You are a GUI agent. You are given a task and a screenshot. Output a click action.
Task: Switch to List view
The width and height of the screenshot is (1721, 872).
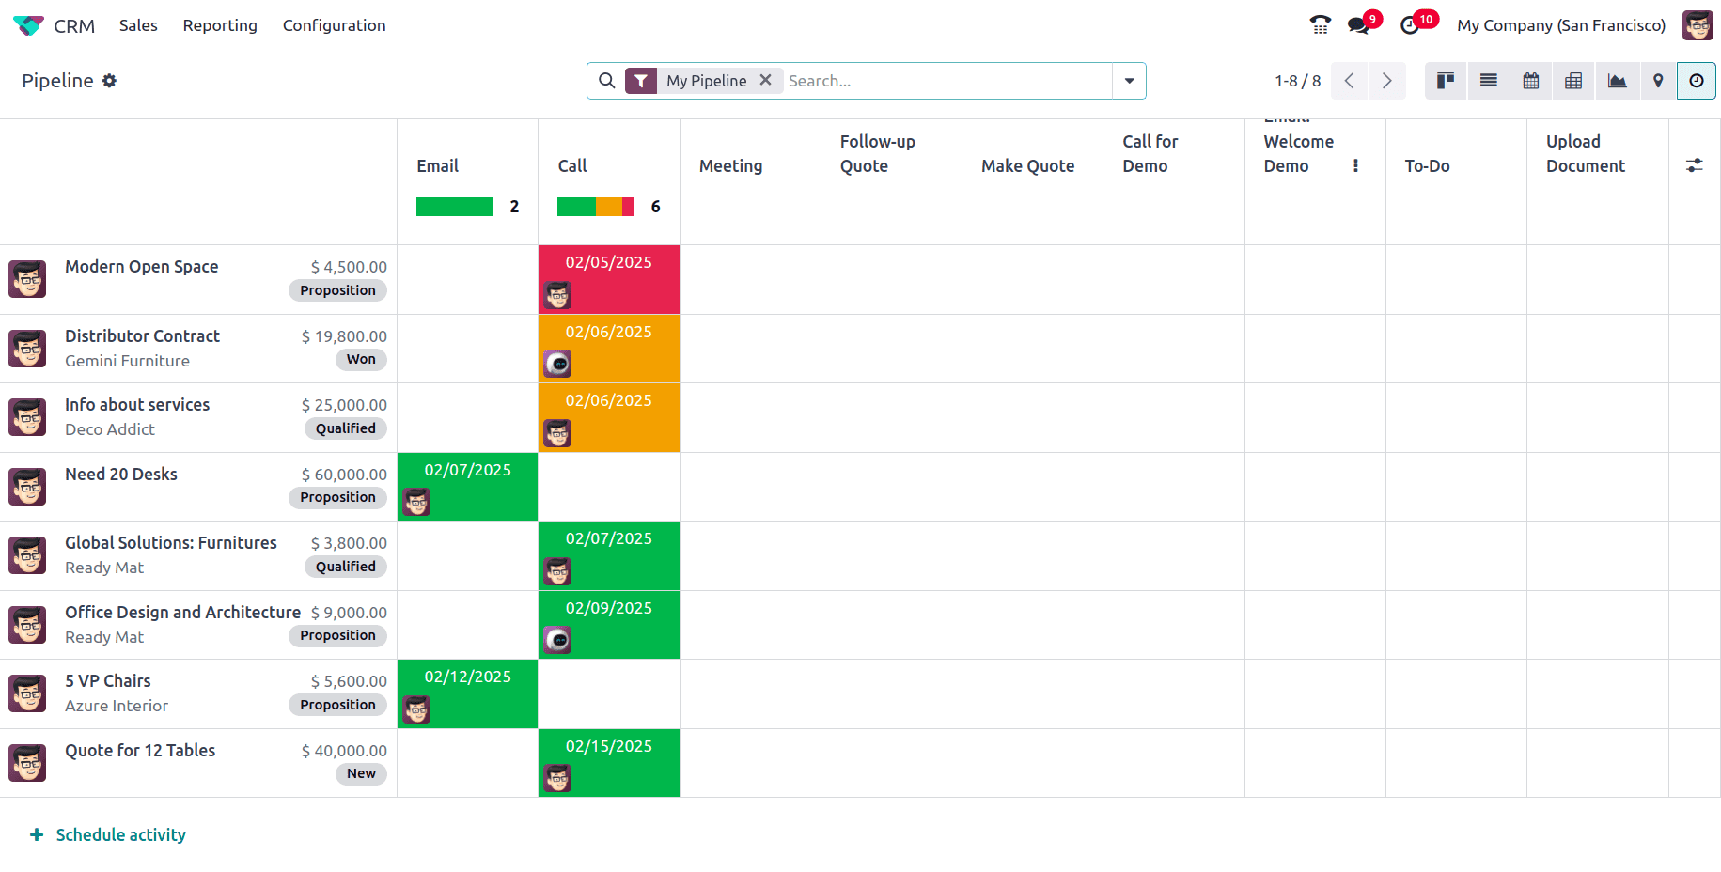coord(1489,81)
